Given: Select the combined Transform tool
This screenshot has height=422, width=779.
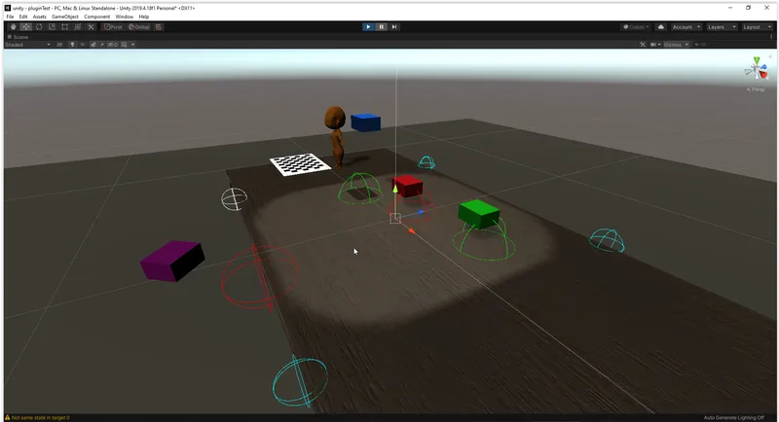Looking at the screenshot, I should [x=78, y=27].
